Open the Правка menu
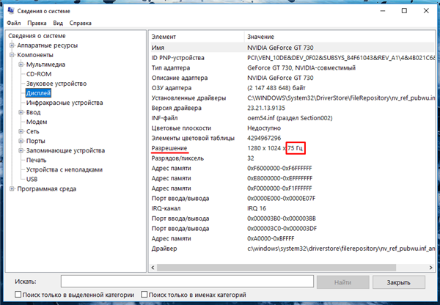440x305 pixels. 37,23
